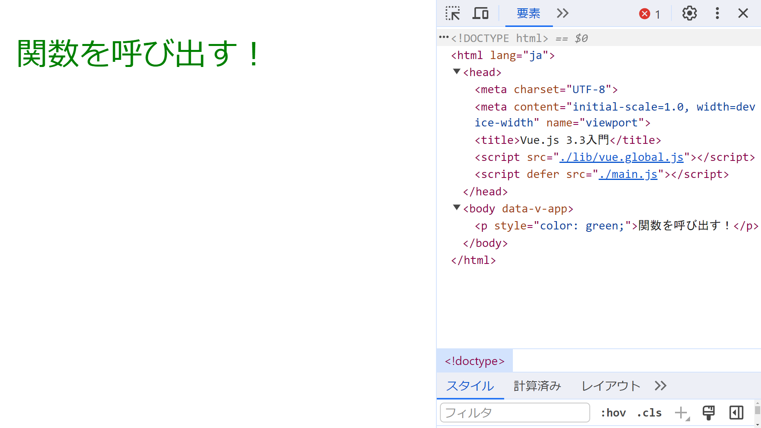Switch to the レイアウト tab
The image size is (761, 428).
(610, 386)
